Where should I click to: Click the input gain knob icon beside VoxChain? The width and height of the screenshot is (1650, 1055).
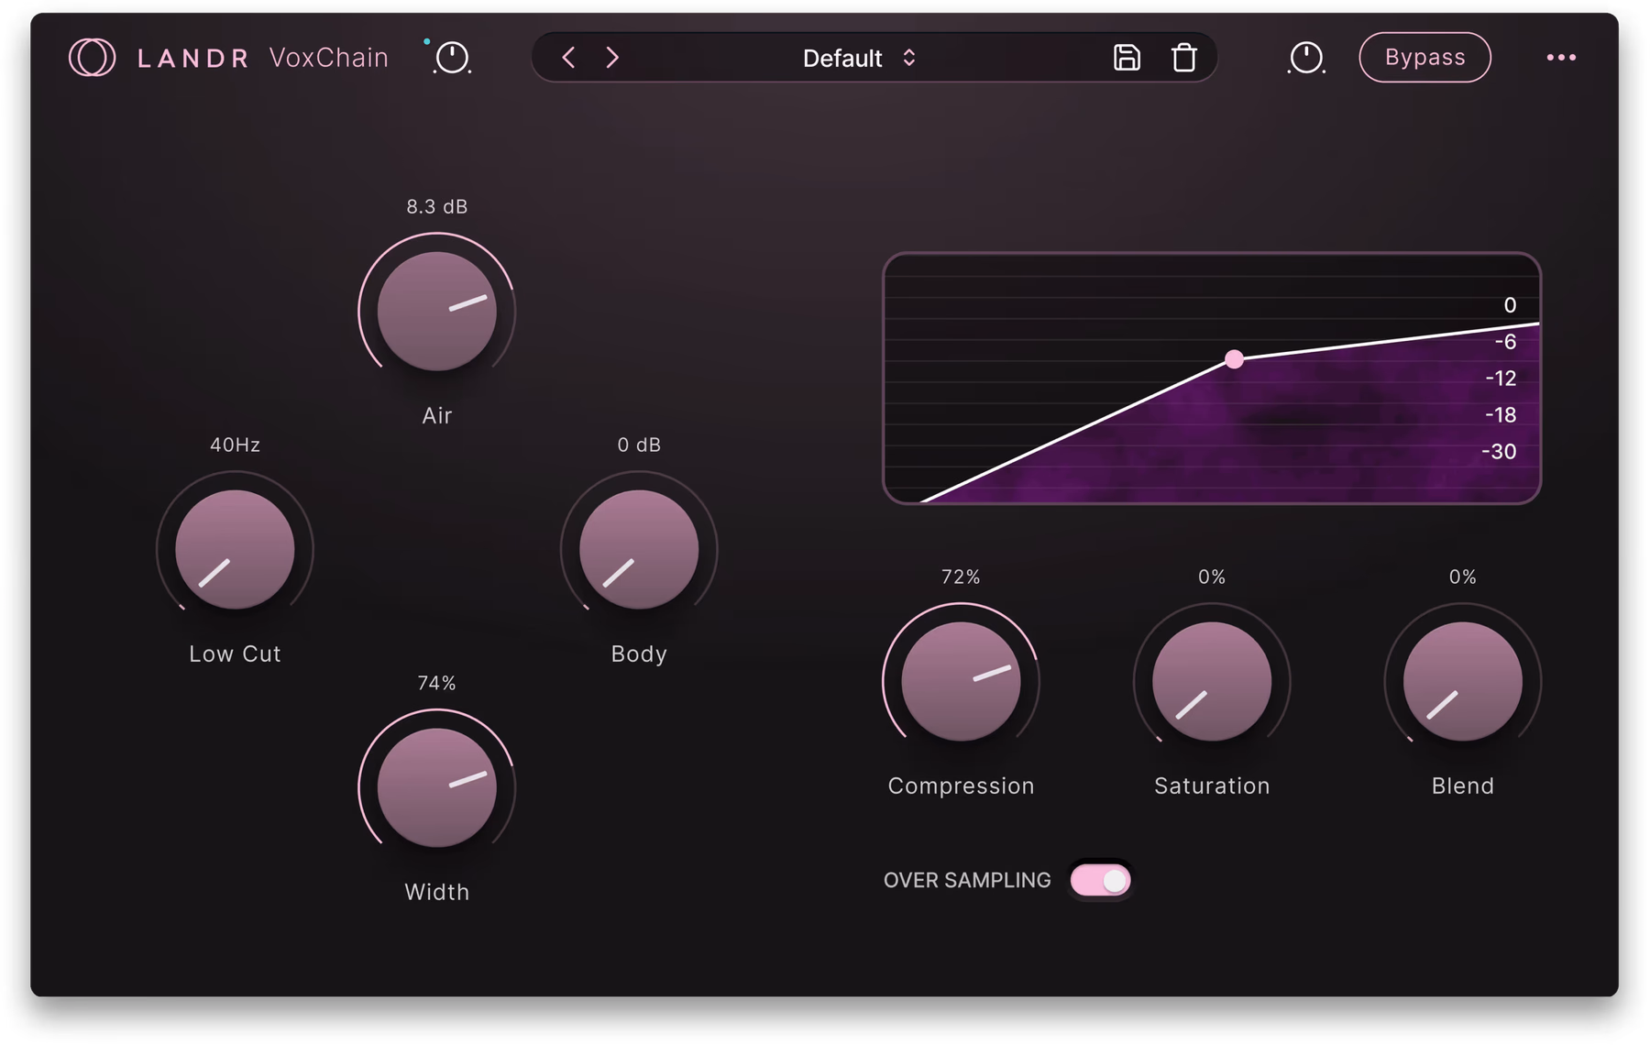coord(451,58)
